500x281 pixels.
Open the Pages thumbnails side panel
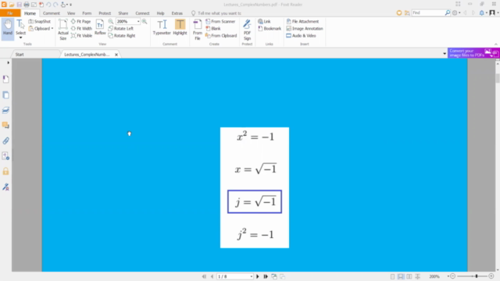pos(5,95)
